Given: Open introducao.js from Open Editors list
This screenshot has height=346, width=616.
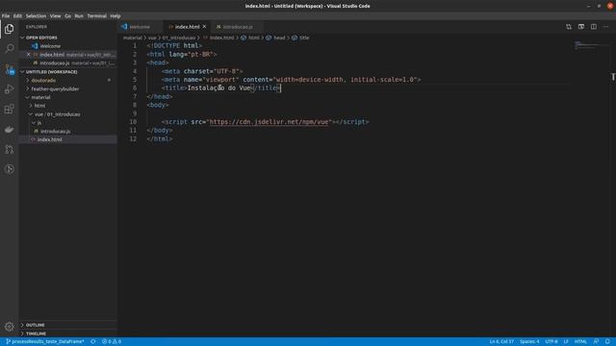Looking at the screenshot, I should 55,63.
